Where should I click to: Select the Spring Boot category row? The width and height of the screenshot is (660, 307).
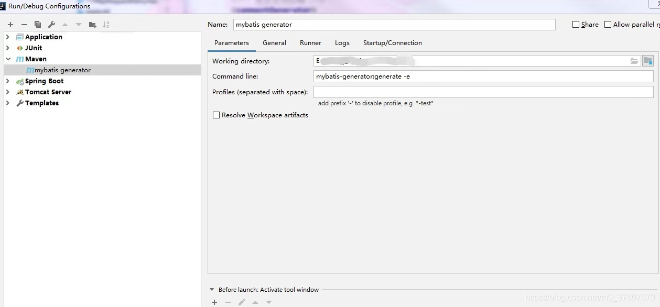click(x=102, y=81)
